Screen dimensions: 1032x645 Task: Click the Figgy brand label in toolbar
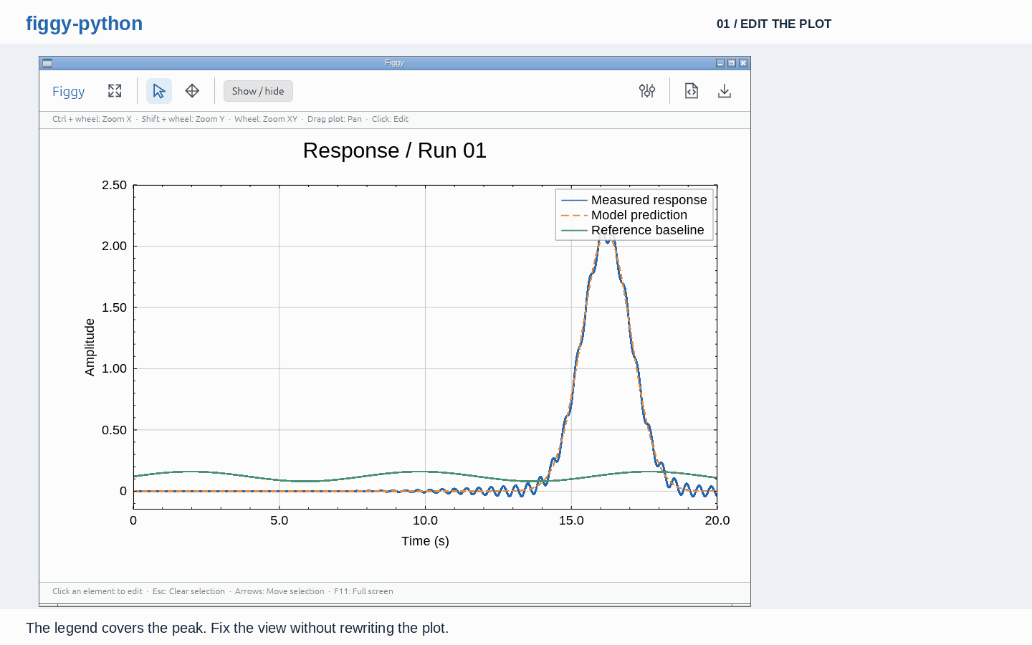68,91
